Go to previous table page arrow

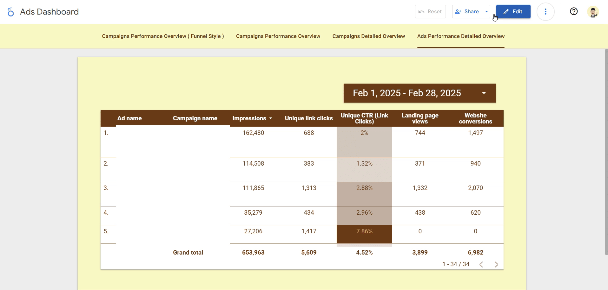[x=481, y=264]
